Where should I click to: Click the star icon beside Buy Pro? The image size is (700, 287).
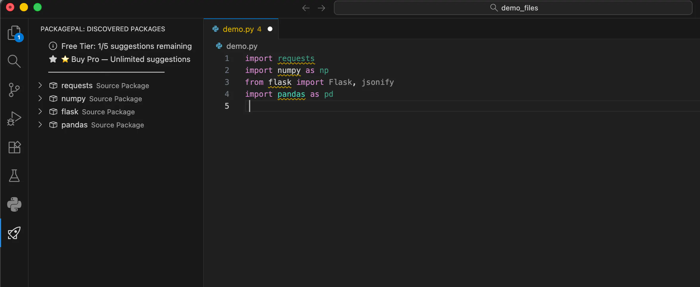pos(53,59)
